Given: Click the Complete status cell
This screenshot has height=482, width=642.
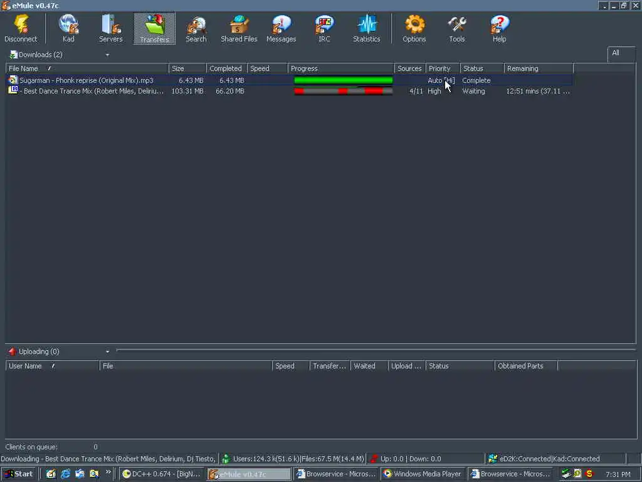Looking at the screenshot, I should tap(476, 80).
